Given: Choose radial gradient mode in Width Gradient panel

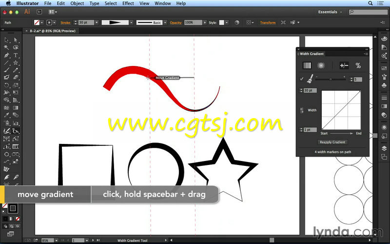Looking at the screenshot, I should tap(321, 65).
